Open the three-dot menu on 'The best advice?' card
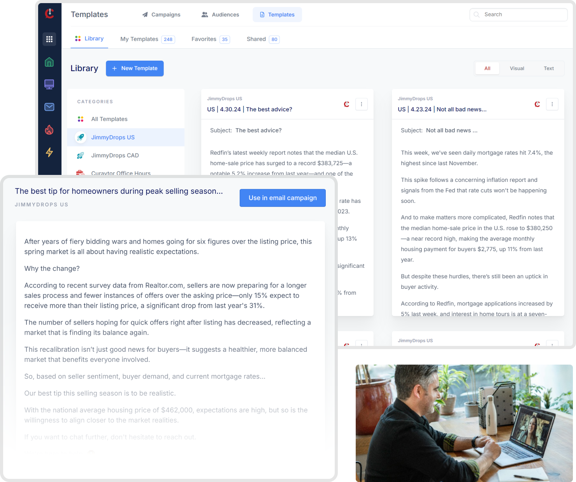576x482 pixels. [362, 104]
